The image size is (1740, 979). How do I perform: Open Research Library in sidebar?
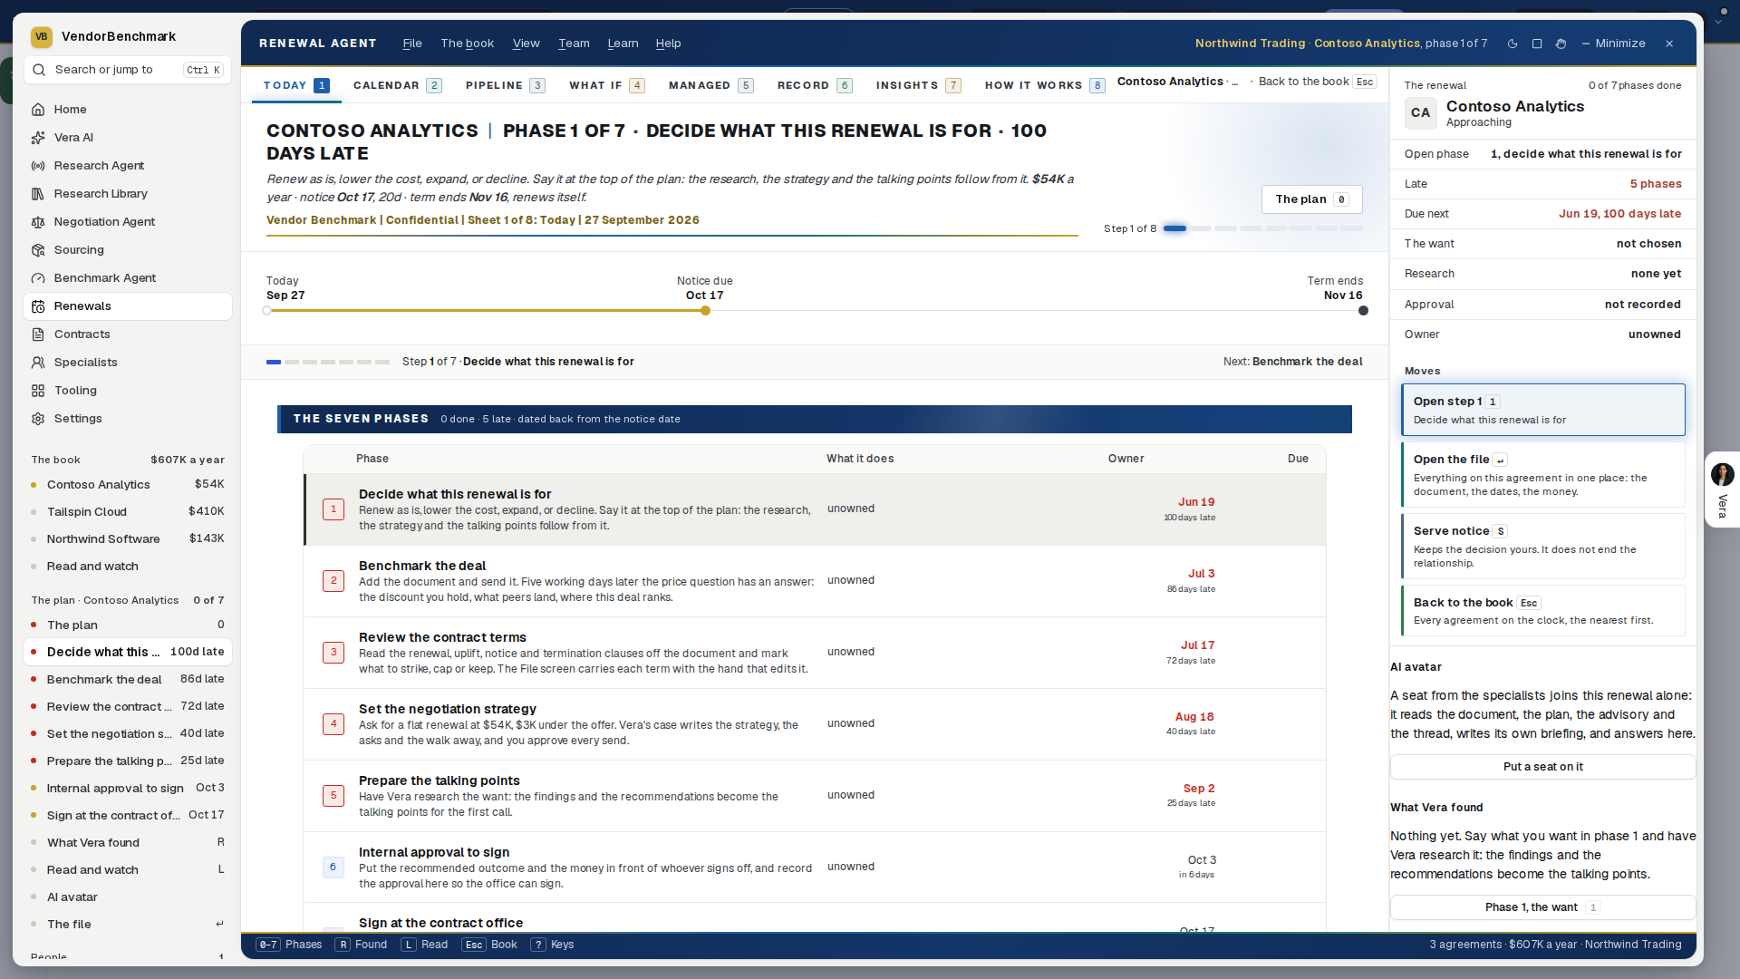click(127, 193)
